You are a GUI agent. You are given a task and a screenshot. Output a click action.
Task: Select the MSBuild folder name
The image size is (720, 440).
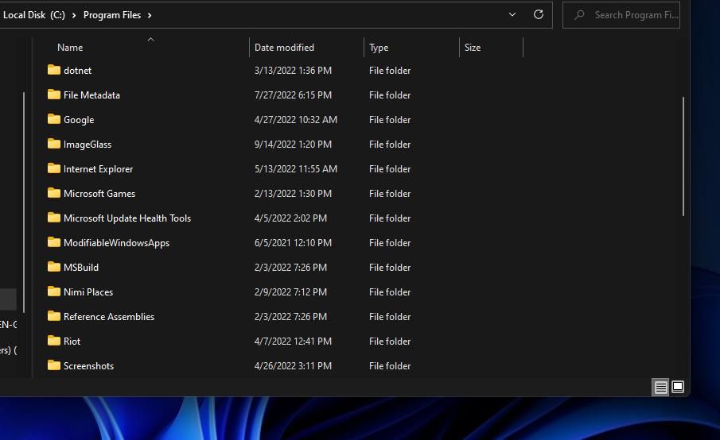click(81, 267)
